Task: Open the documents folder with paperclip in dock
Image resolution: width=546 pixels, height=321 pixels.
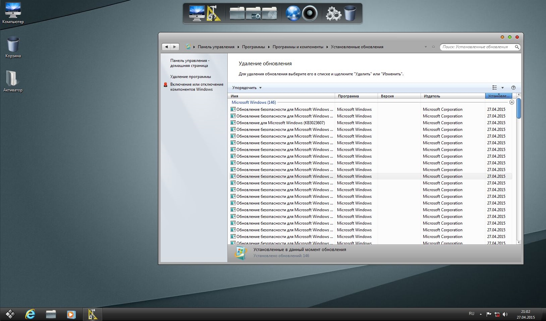Action: [x=237, y=13]
